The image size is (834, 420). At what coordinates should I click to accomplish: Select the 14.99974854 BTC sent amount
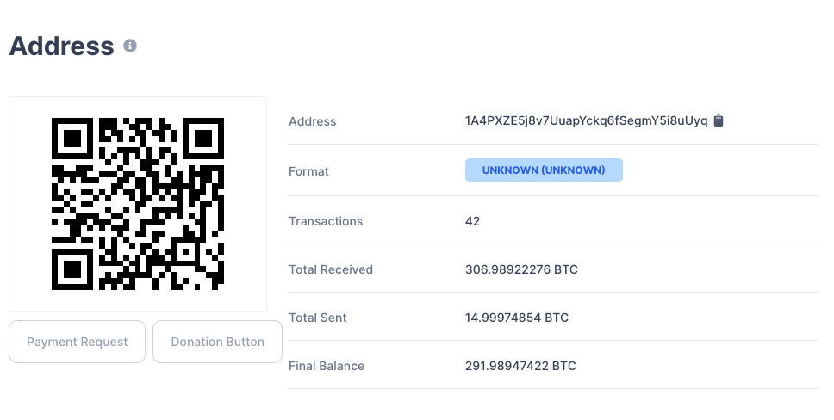click(517, 318)
